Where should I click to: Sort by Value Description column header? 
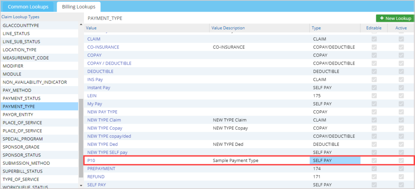pos(229,28)
